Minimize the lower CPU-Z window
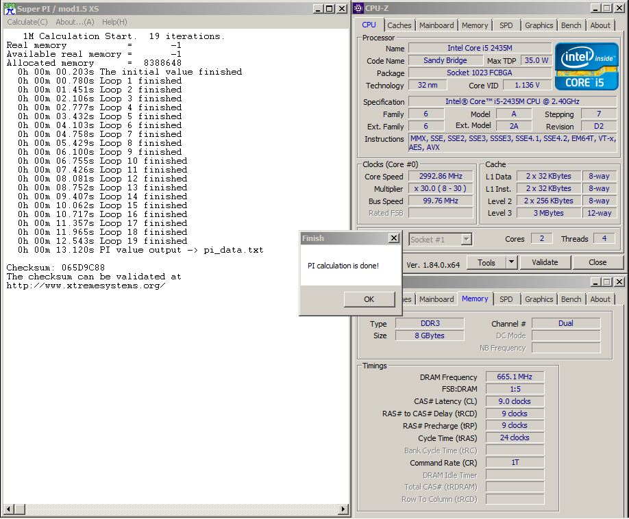The height and width of the screenshot is (519, 629). click(595, 281)
